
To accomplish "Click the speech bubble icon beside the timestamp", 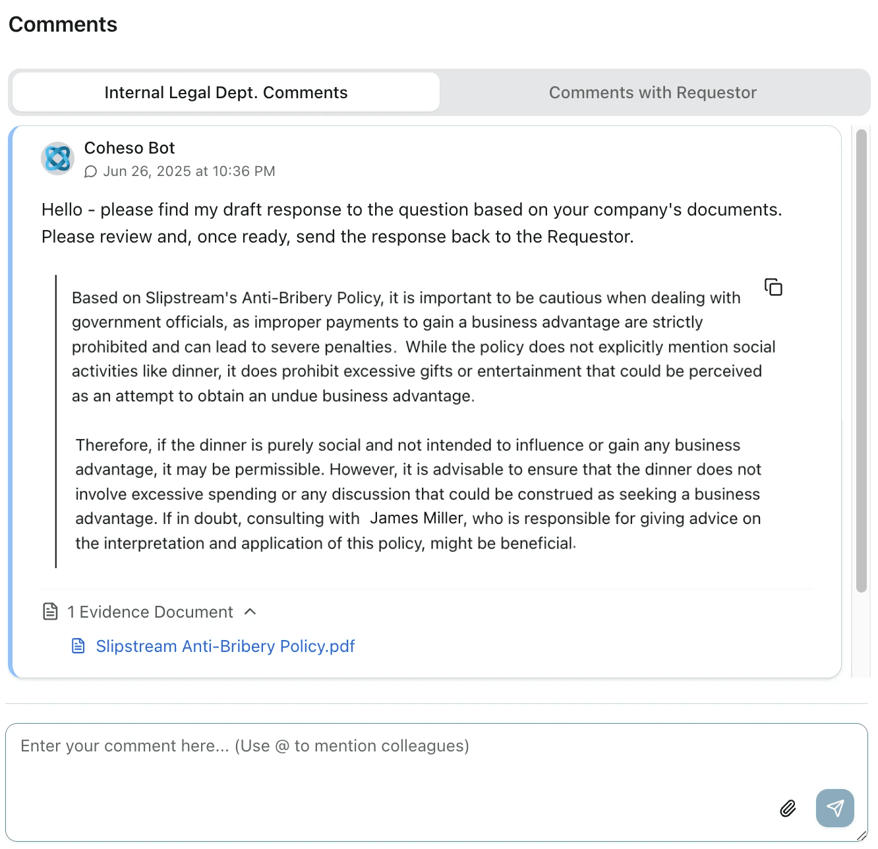I will pyautogui.click(x=90, y=171).
